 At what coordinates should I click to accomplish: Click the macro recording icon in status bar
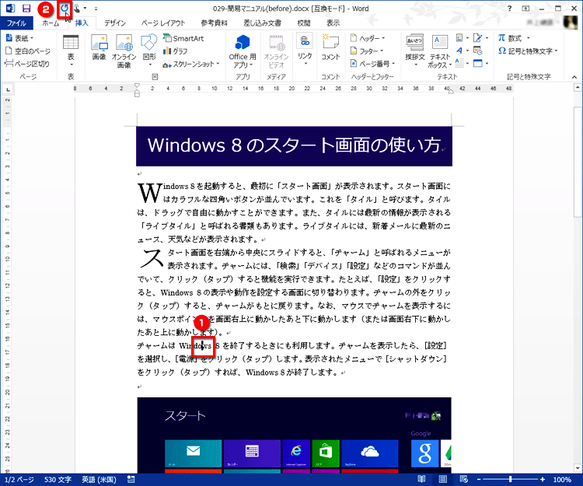131,479
